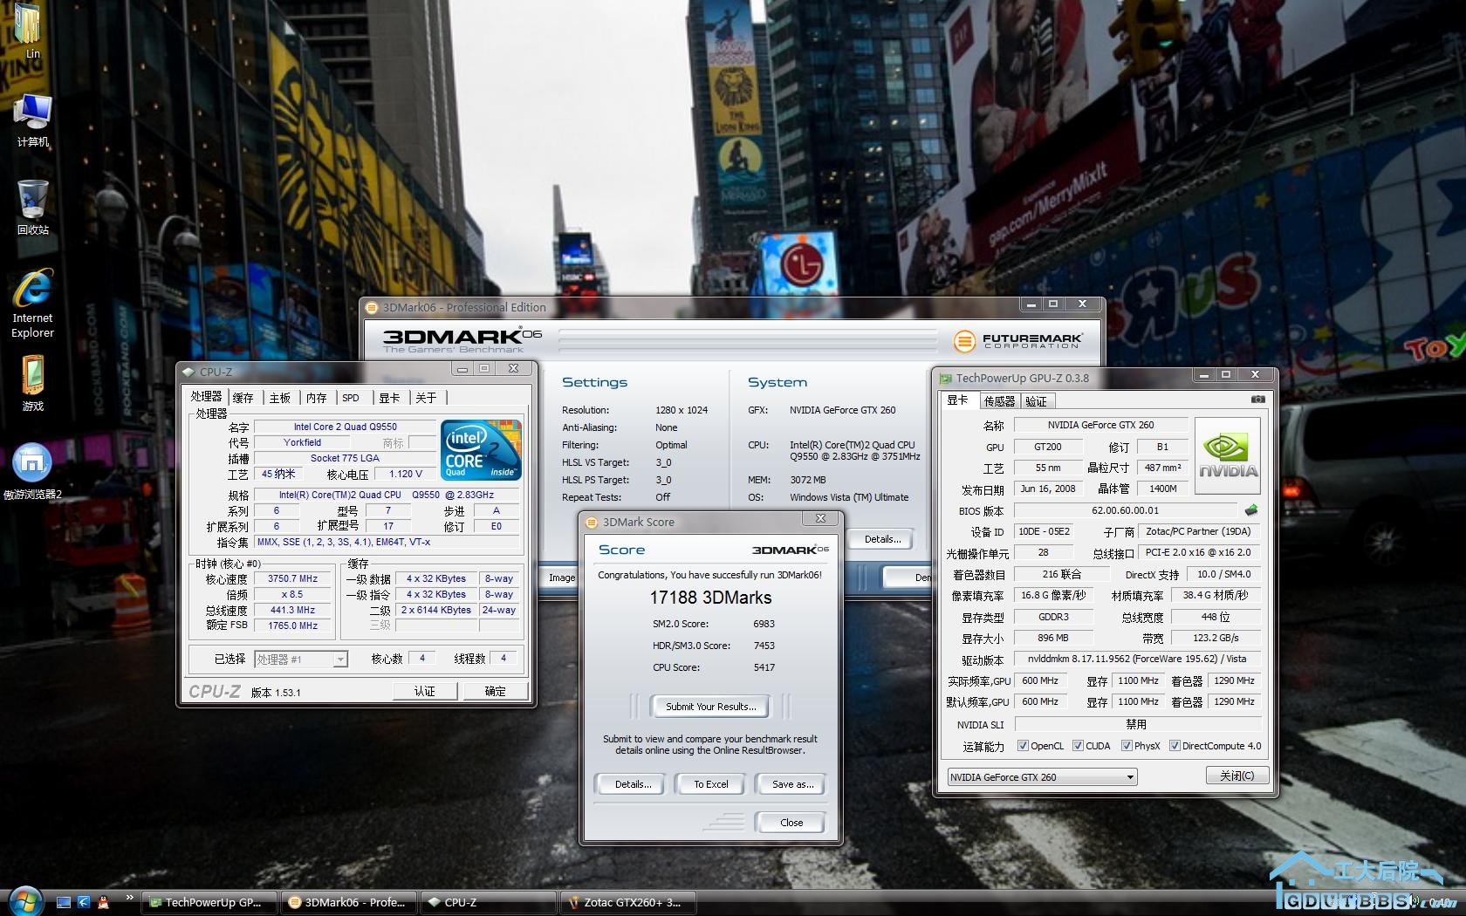
Task: Click Close button in 3DMark Score dialog
Action: (791, 823)
